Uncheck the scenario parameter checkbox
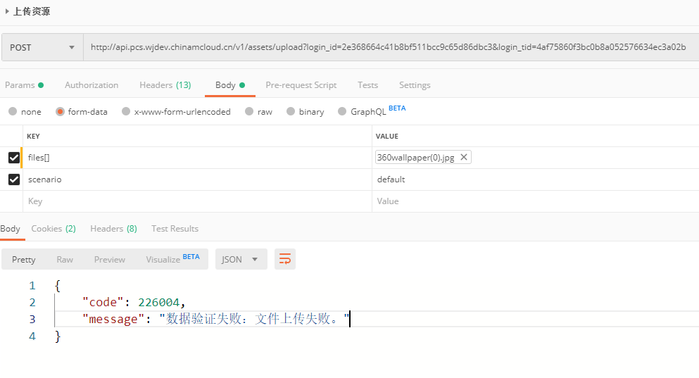This screenshot has height=378, width=699. [13, 179]
